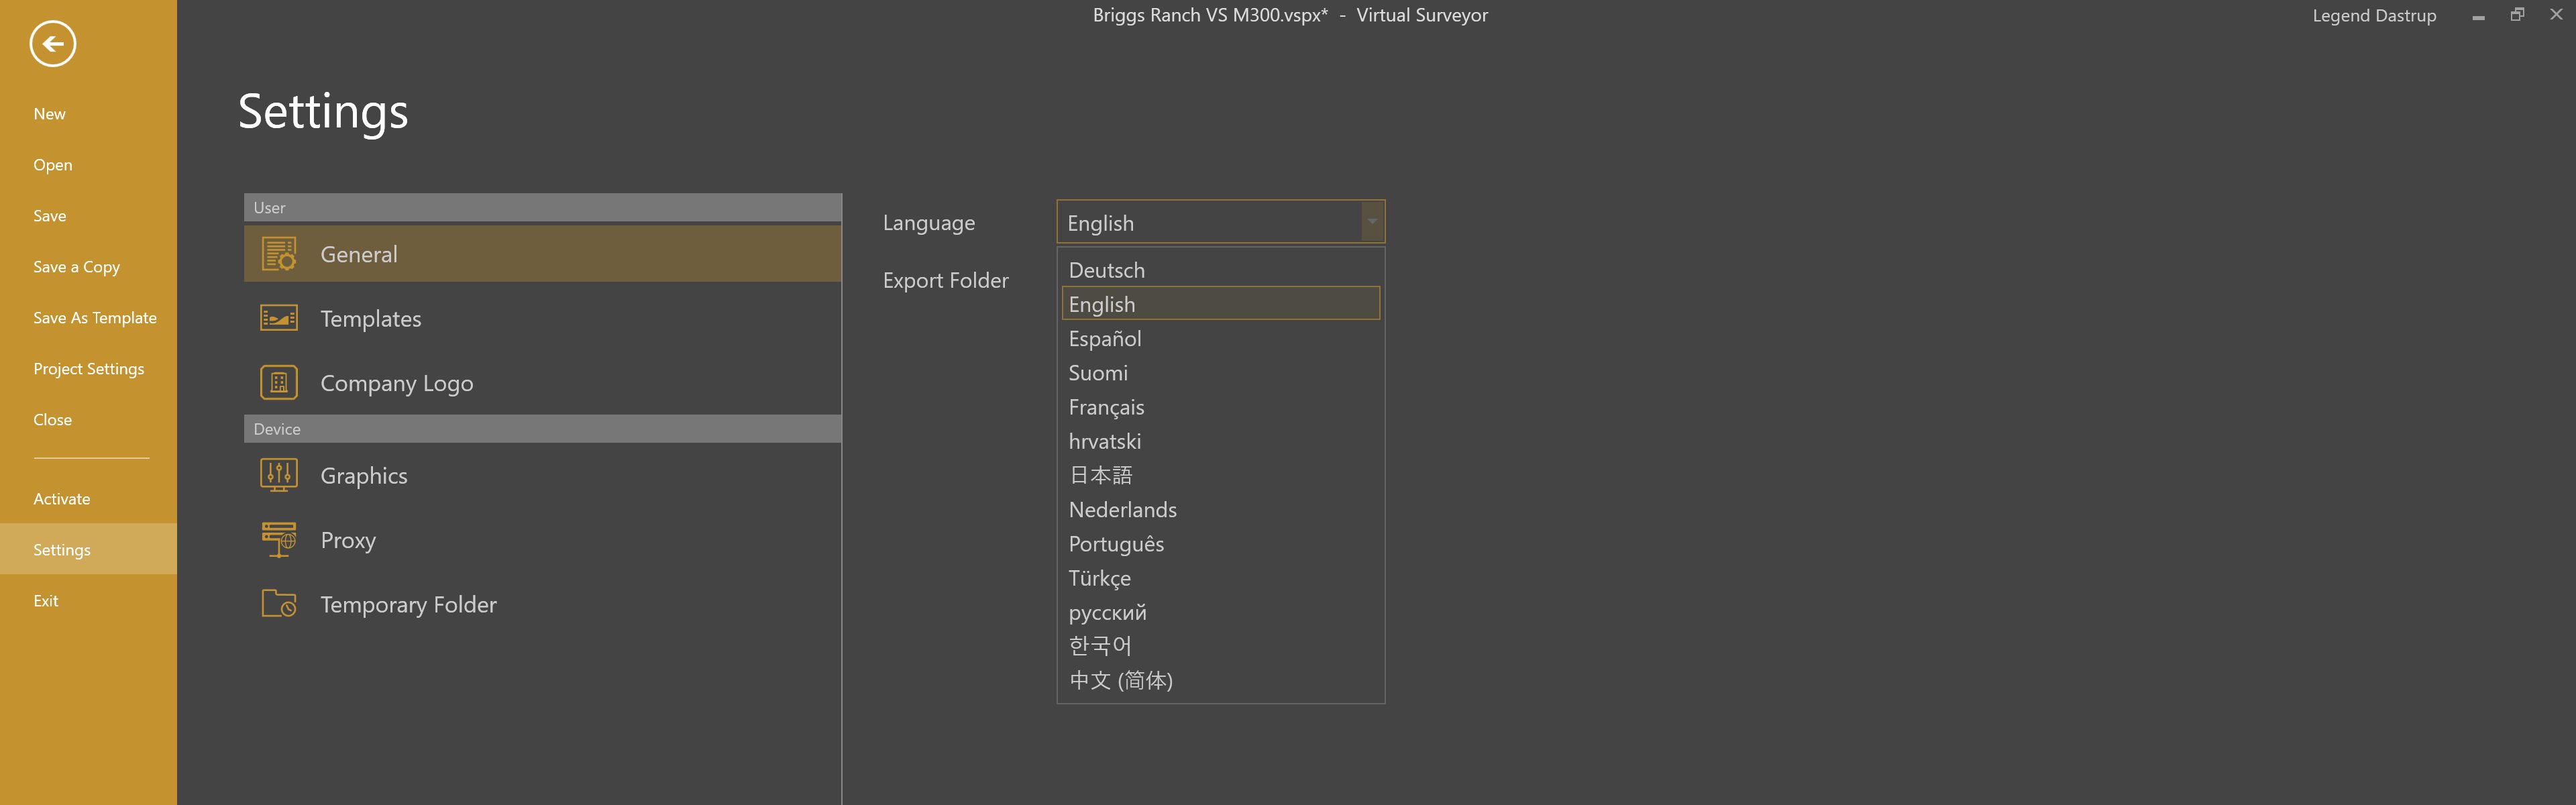Open Company Logo settings
This screenshot has height=805, width=2576.
(542, 382)
